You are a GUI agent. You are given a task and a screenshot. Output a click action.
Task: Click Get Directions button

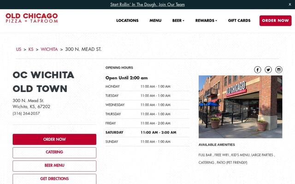pyautogui.click(x=54, y=179)
